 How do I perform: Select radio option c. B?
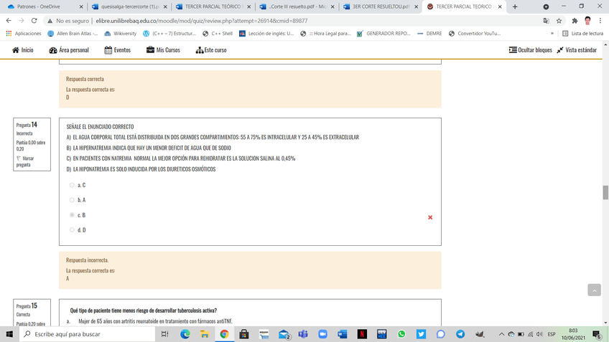(72, 215)
